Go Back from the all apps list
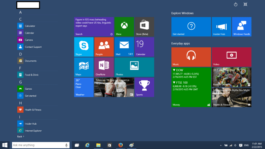Screen dimensions: 265x149 [x=20, y=137]
